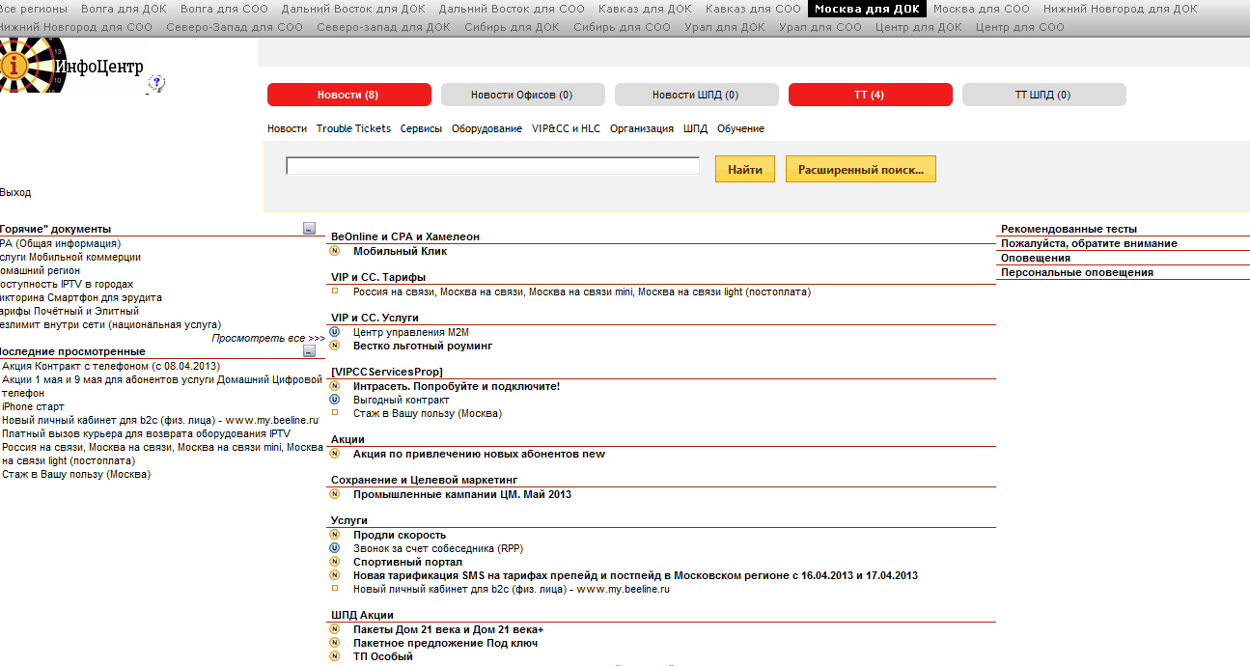Click the search text field

[492, 166]
